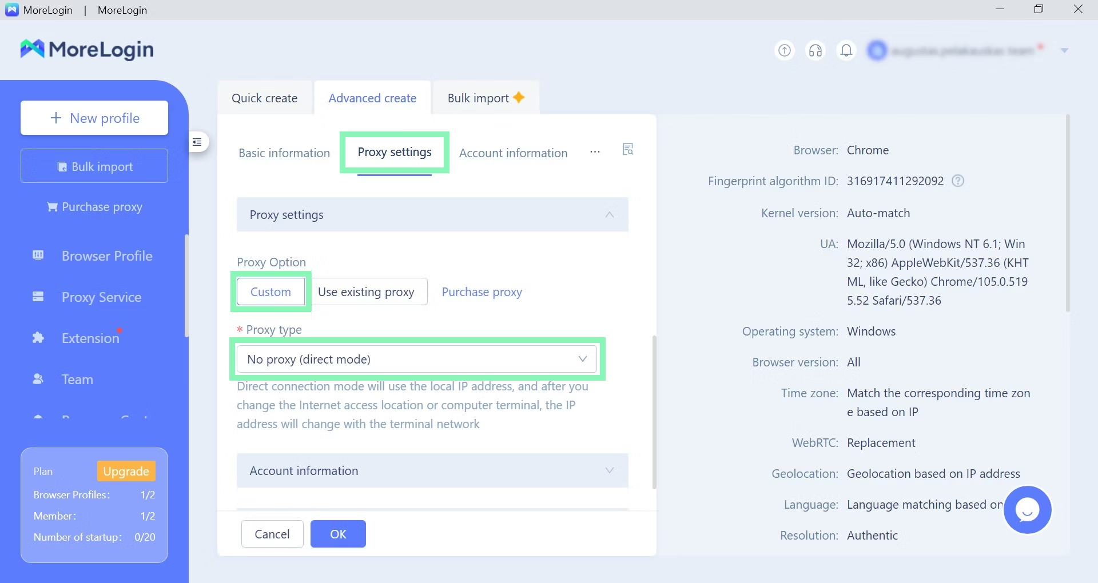This screenshot has height=583, width=1098.
Task: Go to the Basic information tab
Action: 284,153
